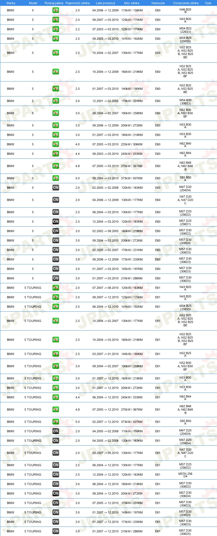
Task: Click the '03.2007 -> 01.2010' production years cell
Action: [105, 354]
